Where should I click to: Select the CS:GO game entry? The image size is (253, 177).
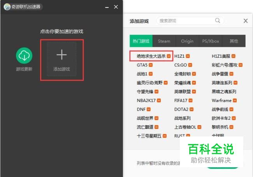pos(181,65)
